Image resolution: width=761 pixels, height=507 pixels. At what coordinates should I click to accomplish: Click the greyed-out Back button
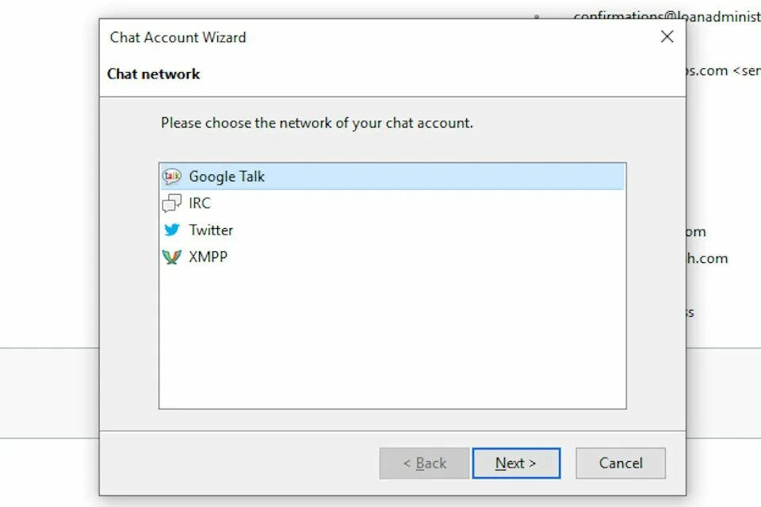[424, 463]
